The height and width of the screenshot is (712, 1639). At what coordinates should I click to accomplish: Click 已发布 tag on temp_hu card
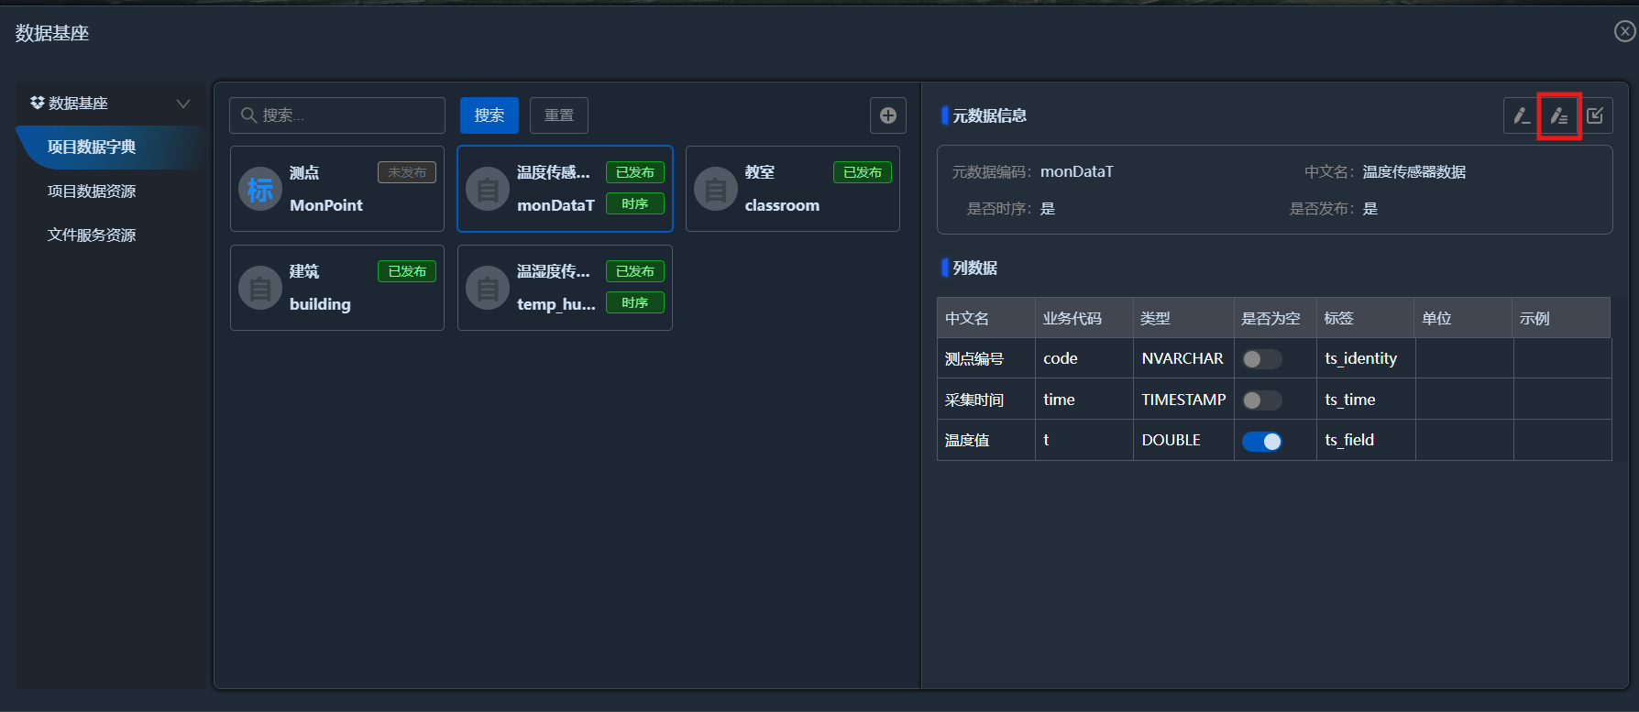click(x=635, y=271)
